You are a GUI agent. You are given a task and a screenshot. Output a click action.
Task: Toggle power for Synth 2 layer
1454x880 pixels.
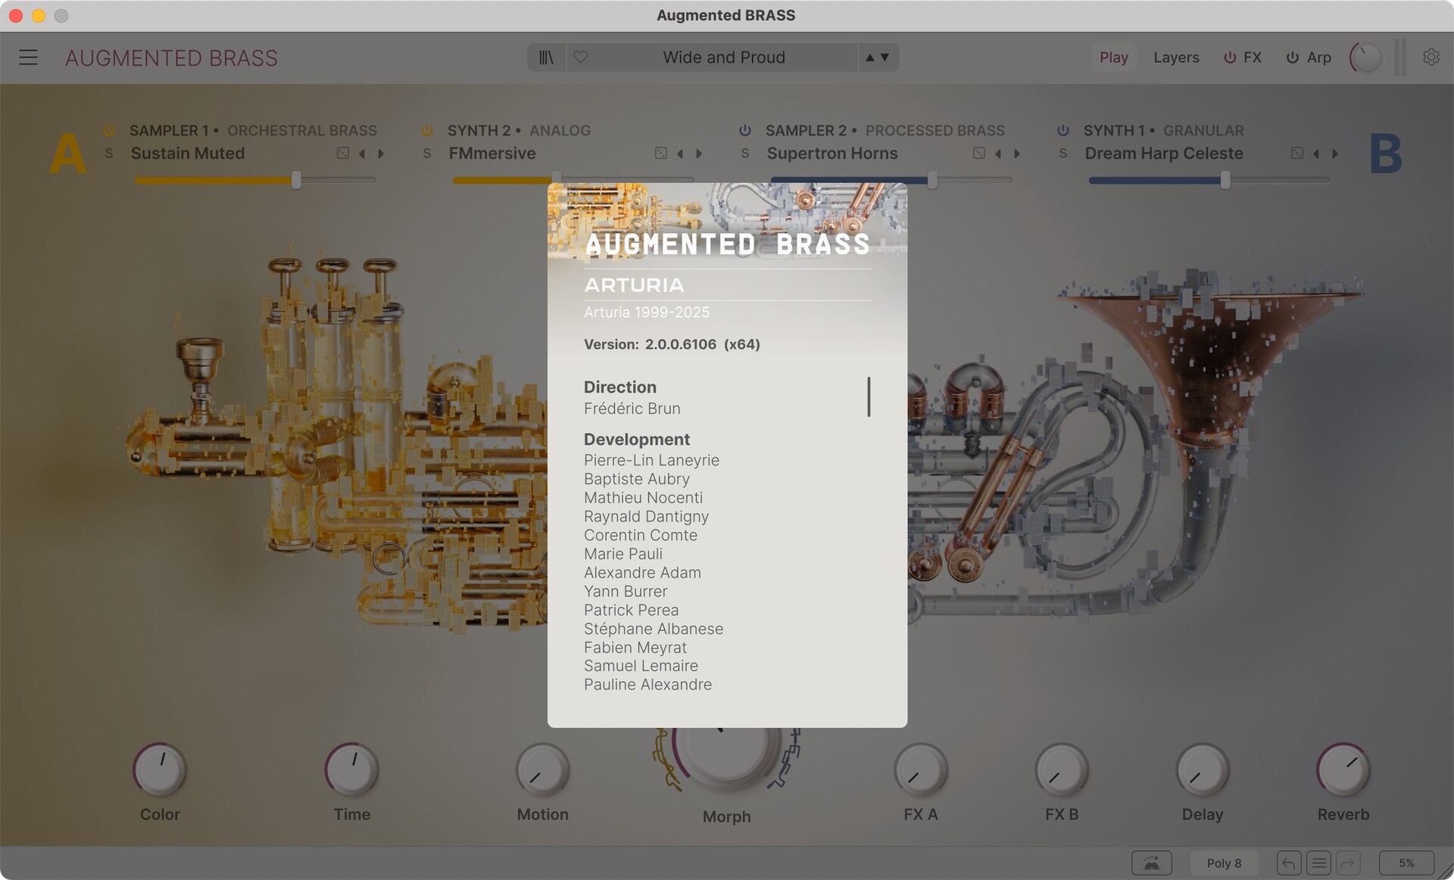pyautogui.click(x=427, y=130)
